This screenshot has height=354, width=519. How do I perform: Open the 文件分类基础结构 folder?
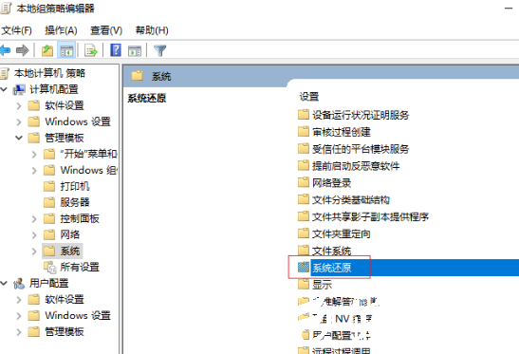tap(351, 200)
